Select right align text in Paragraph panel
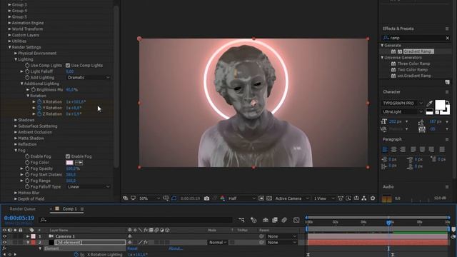This screenshot has height=257, width=457. [x=403, y=149]
